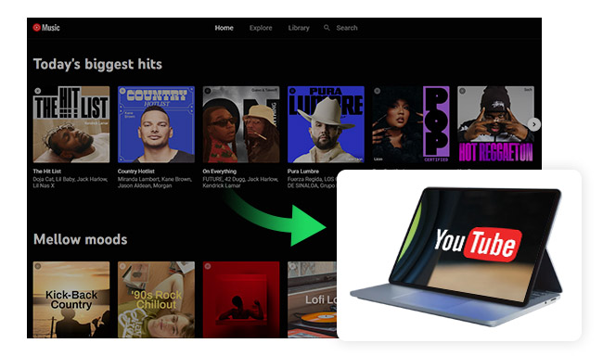Click The Hit List title link
The image size is (603, 356).
click(47, 172)
